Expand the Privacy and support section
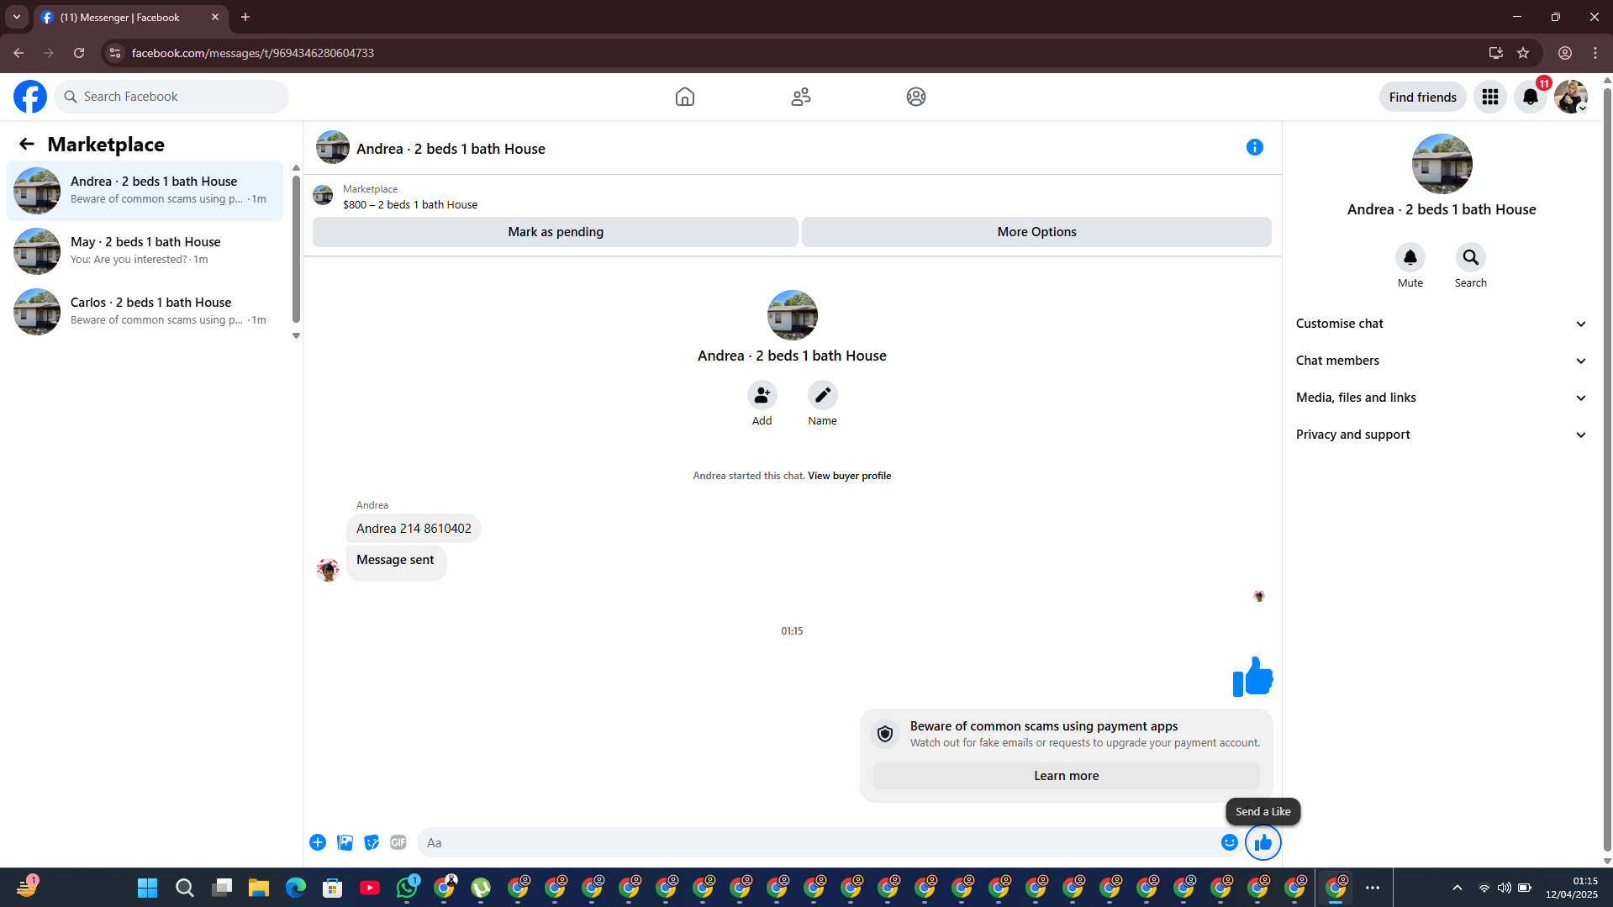The image size is (1613, 907). click(x=1442, y=435)
